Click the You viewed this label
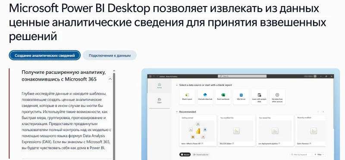The height and width of the screenshot is (160, 345). (265, 118)
